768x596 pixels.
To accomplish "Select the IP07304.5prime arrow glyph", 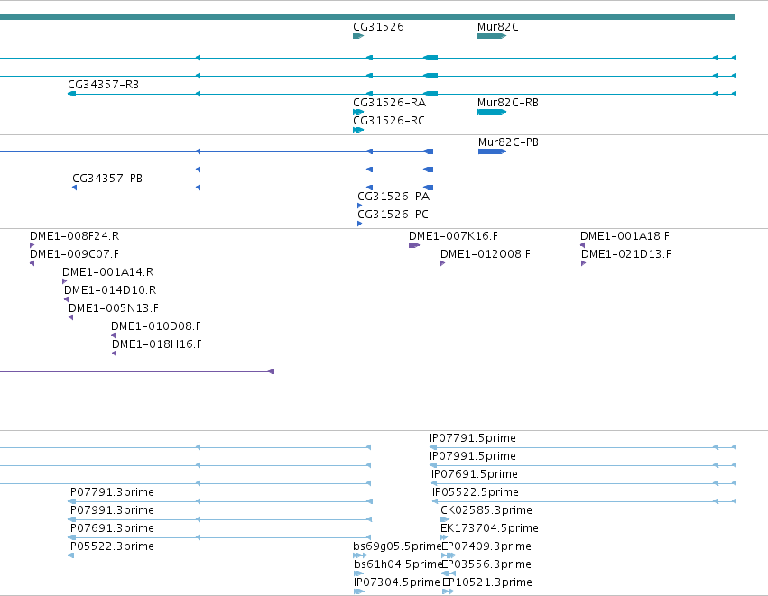I will 359,591.
